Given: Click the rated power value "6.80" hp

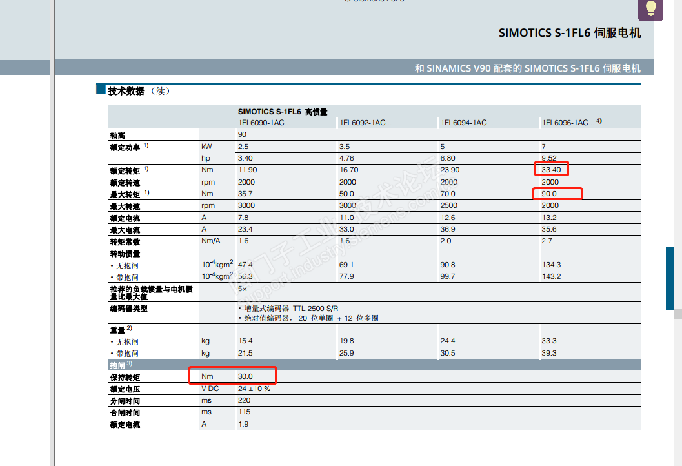Looking at the screenshot, I should 448,158.
